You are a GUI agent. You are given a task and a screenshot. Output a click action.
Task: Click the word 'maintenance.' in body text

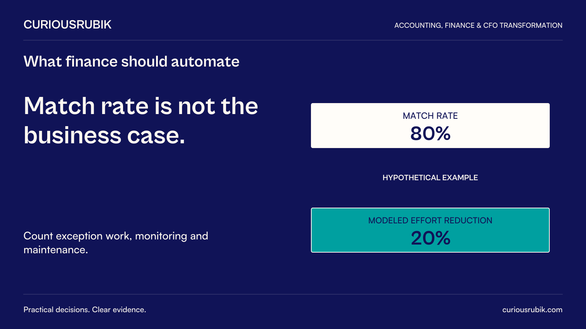(56, 250)
